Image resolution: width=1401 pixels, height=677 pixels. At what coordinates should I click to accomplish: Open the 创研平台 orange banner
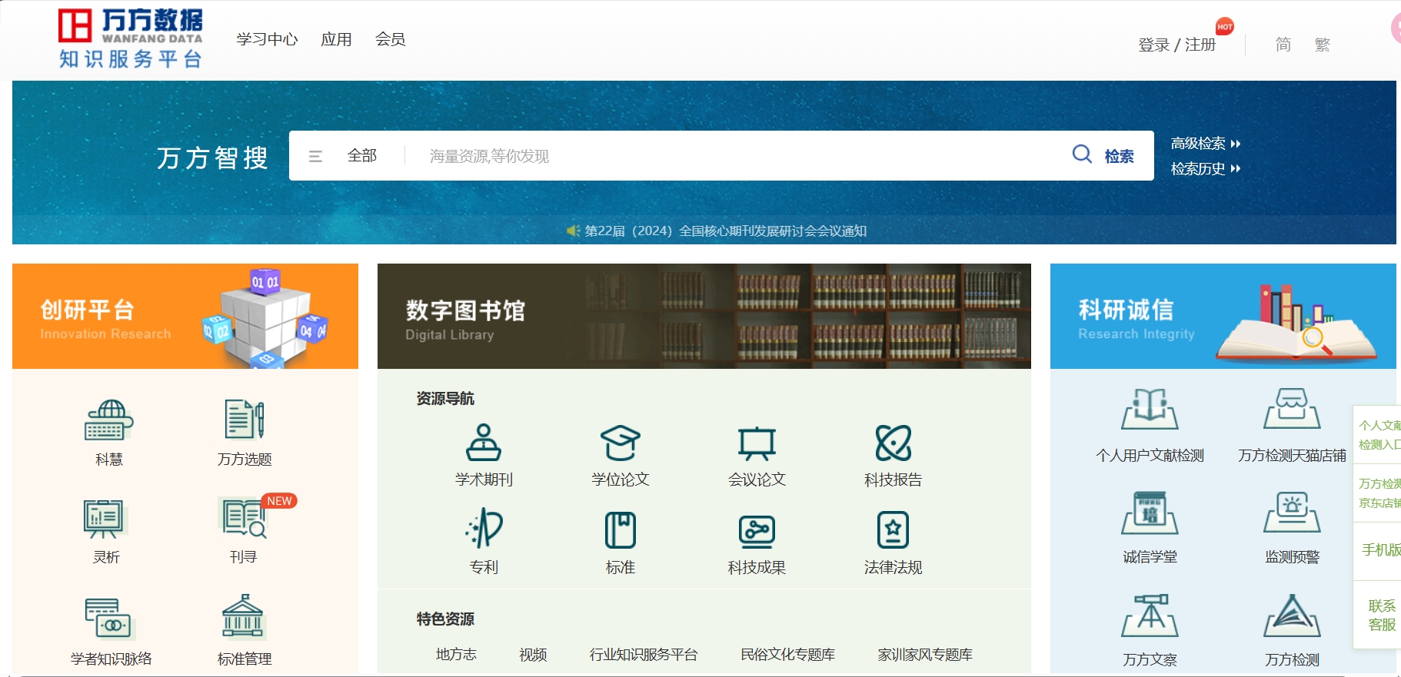(x=185, y=316)
